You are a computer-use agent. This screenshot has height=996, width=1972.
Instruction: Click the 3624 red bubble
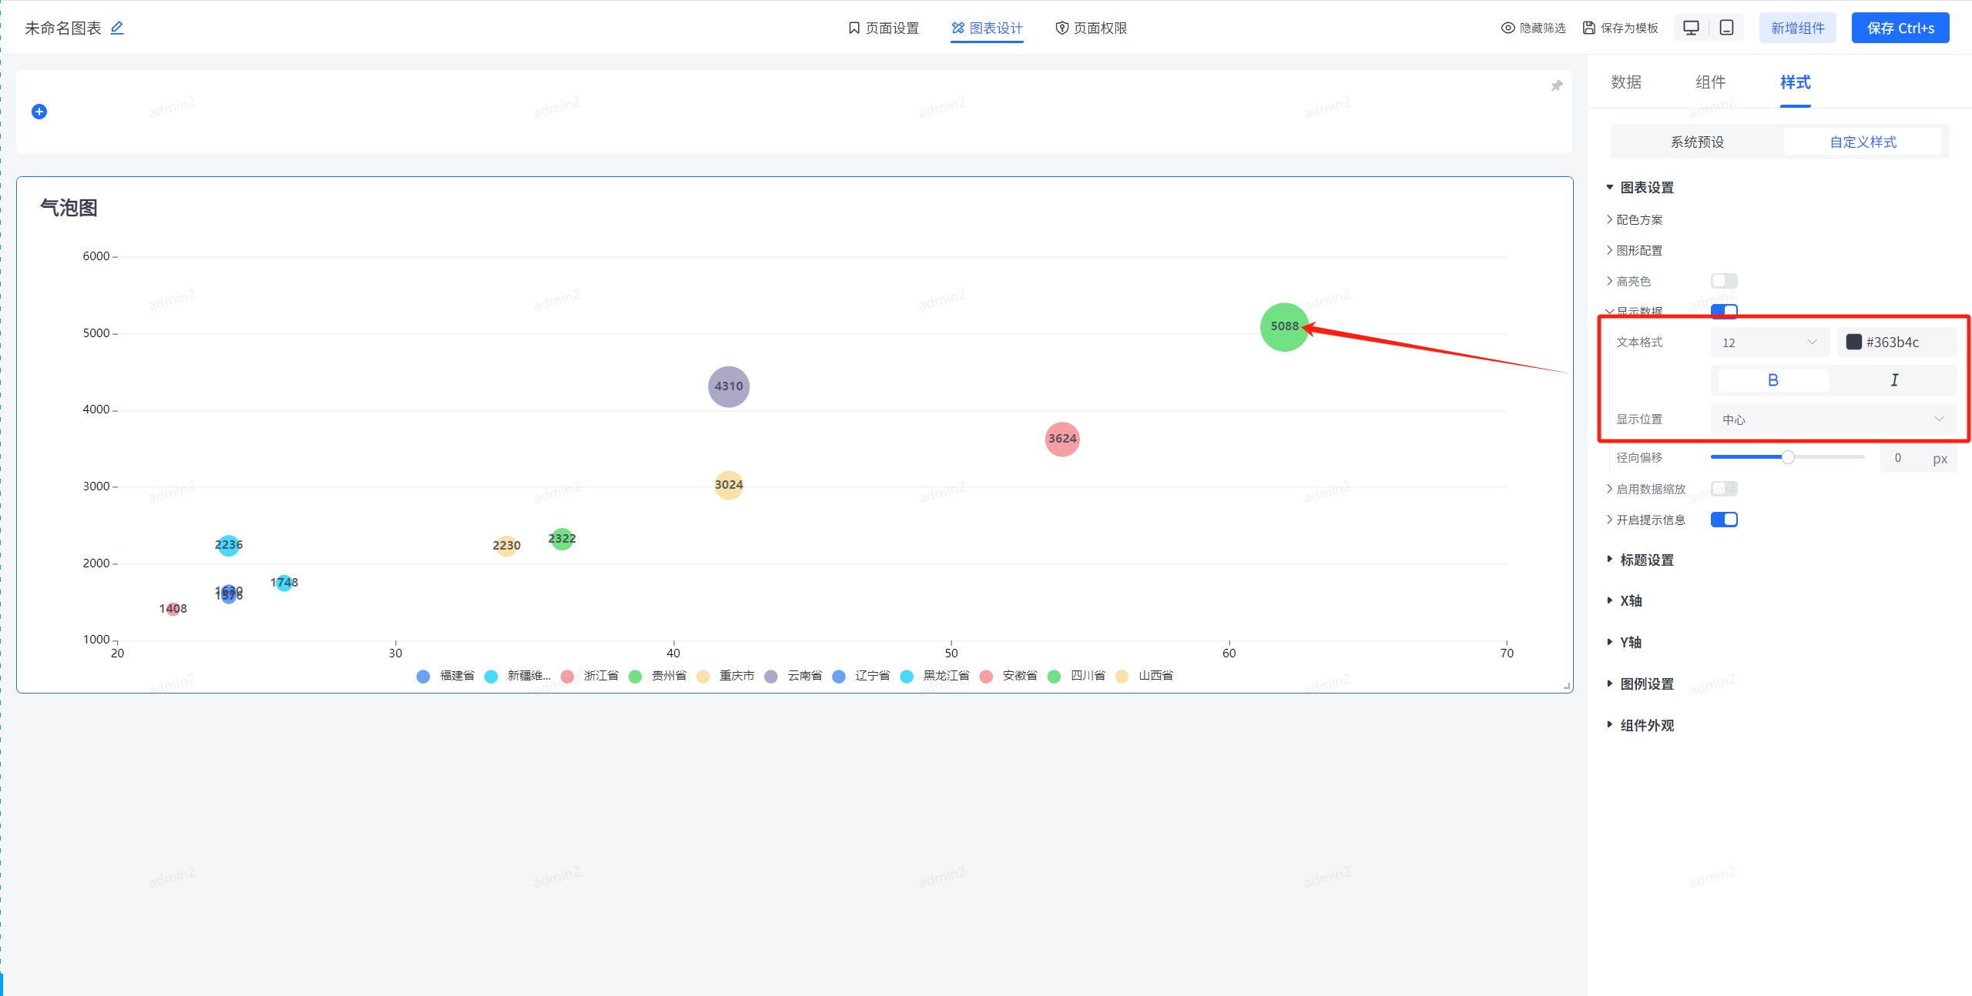point(1062,439)
